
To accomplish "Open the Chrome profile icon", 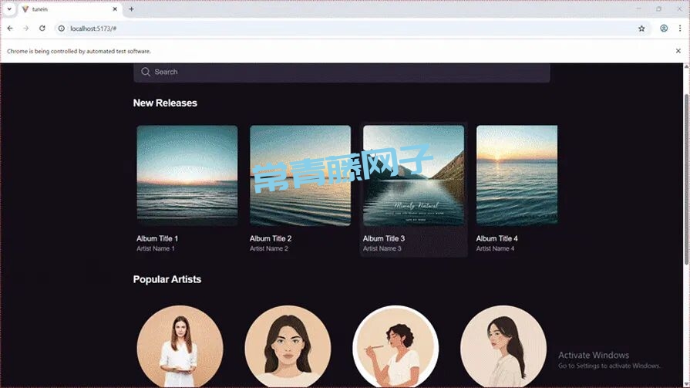I will pyautogui.click(x=663, y=29).
